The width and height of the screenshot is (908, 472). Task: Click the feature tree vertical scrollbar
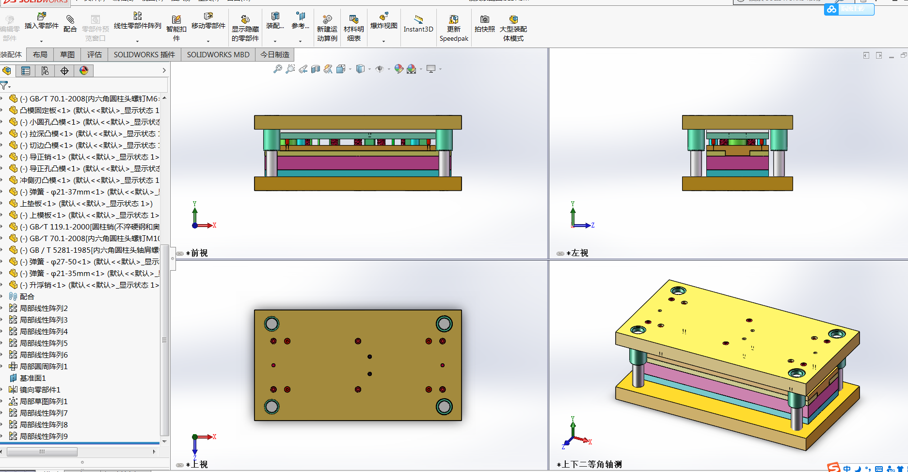[x=164, y=340]
